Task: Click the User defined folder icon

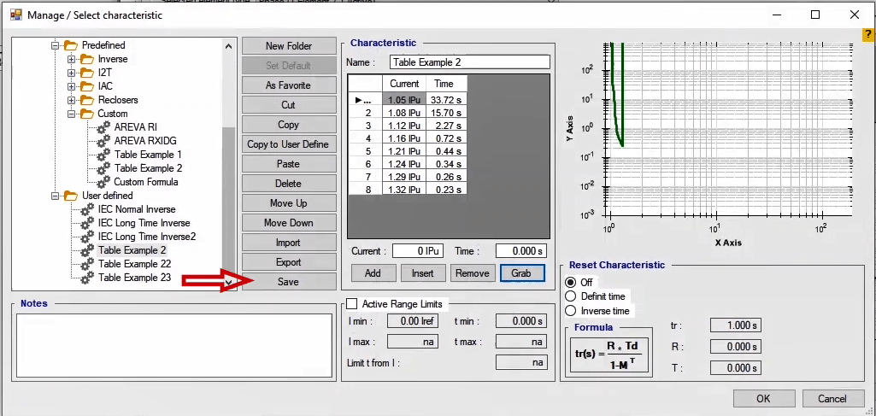Action: click(x=71, y=196)
